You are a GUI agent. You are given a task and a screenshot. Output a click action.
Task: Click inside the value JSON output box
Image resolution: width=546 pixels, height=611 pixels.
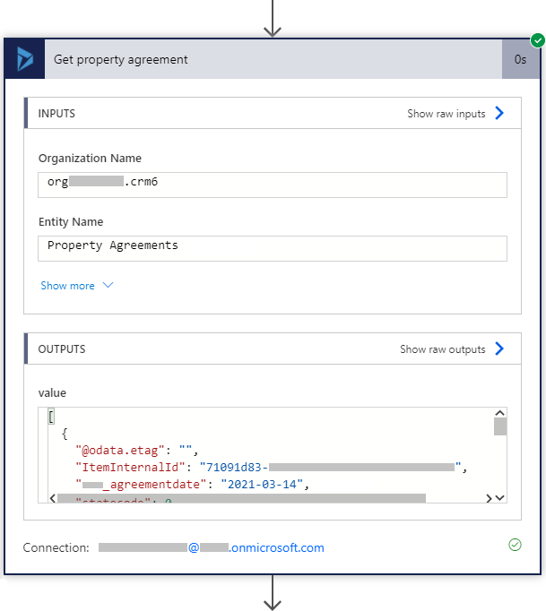(x=269, y=448)
